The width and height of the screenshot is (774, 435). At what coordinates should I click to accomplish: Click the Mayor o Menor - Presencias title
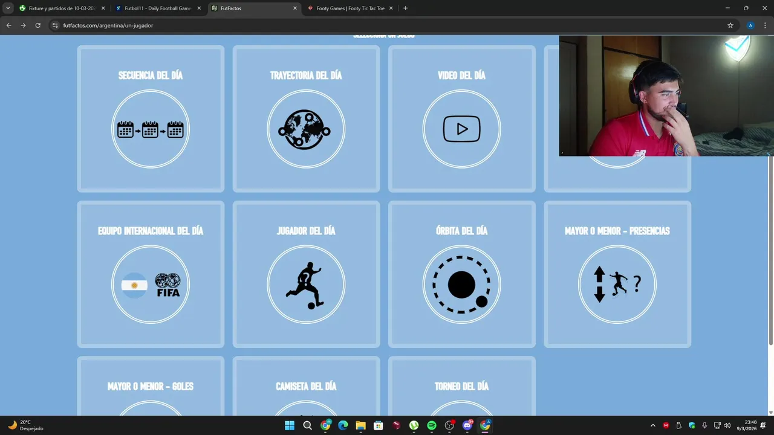[x=617, y=231]
